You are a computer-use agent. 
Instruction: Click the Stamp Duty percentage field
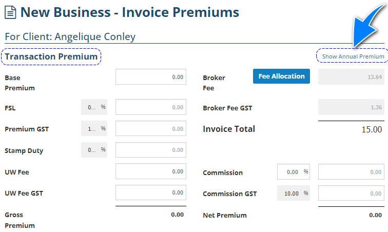[x=94, y=150]
